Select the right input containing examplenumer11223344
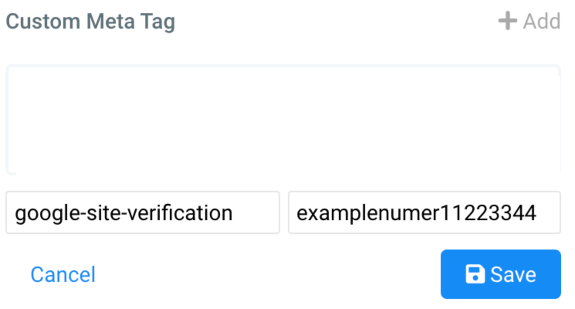This screenshot has height=309, width=575. [x=424, y=212]
